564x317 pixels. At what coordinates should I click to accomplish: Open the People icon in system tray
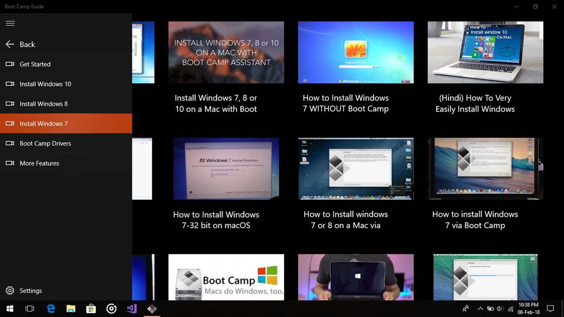pos(466,309)
